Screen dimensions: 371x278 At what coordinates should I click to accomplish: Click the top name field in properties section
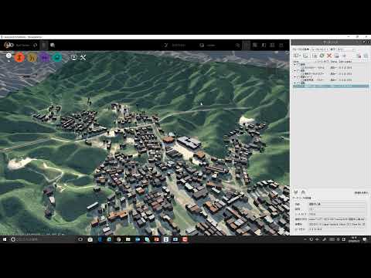[x=337, y=204]
